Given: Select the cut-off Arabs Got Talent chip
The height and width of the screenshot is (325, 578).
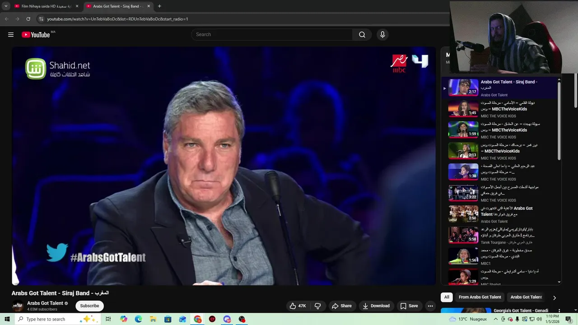Looking at the screenshot, I should 526,297.
